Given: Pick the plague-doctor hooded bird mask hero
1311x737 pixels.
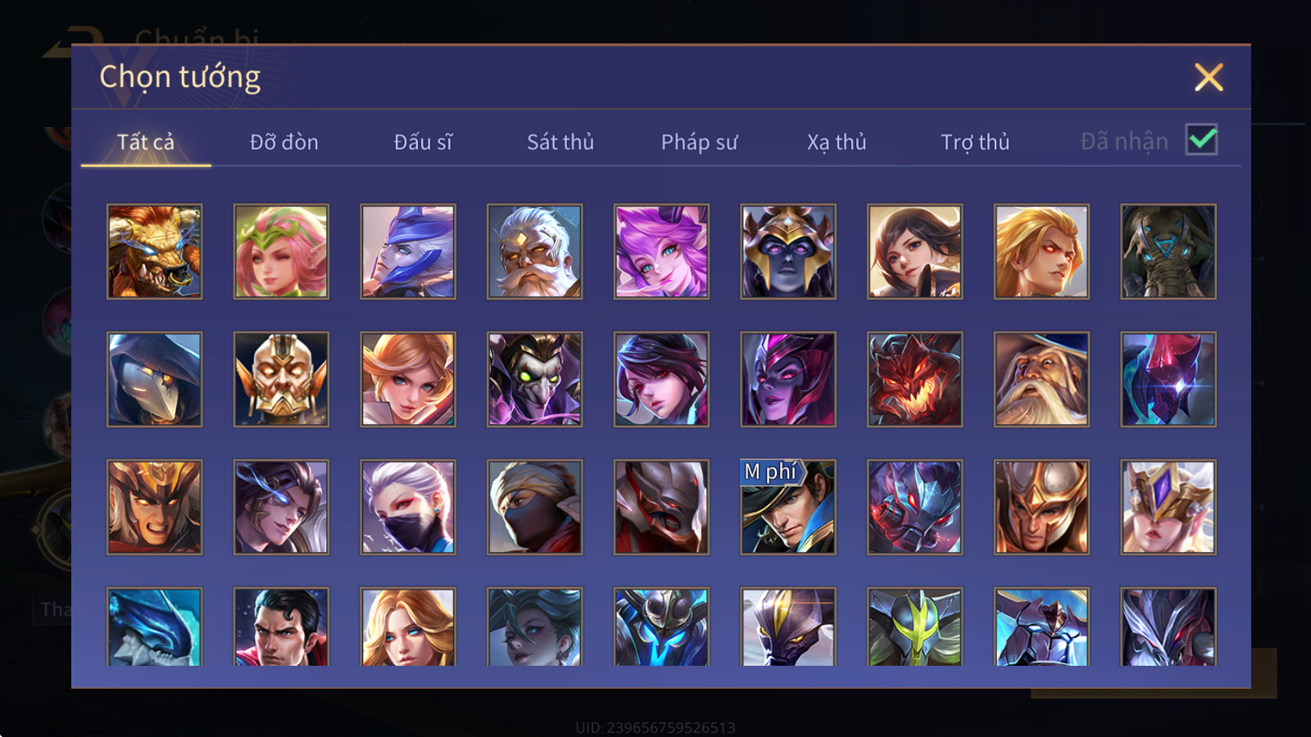Looking at the screenshot, I should tap(154, 379).
